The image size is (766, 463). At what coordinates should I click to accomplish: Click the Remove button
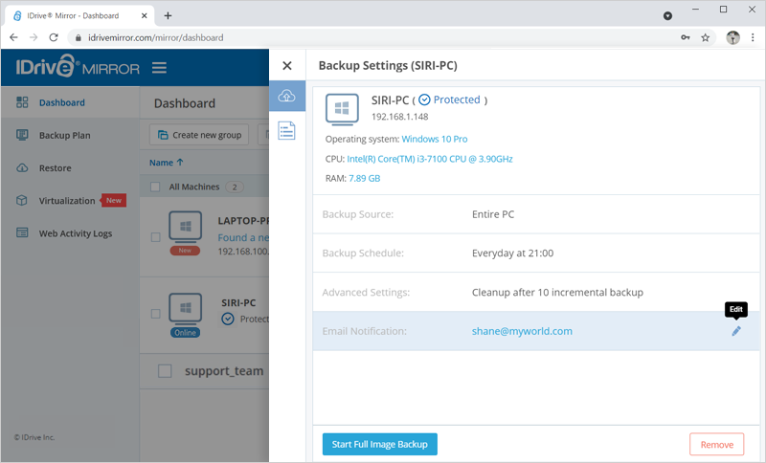[x=716, y=444]
